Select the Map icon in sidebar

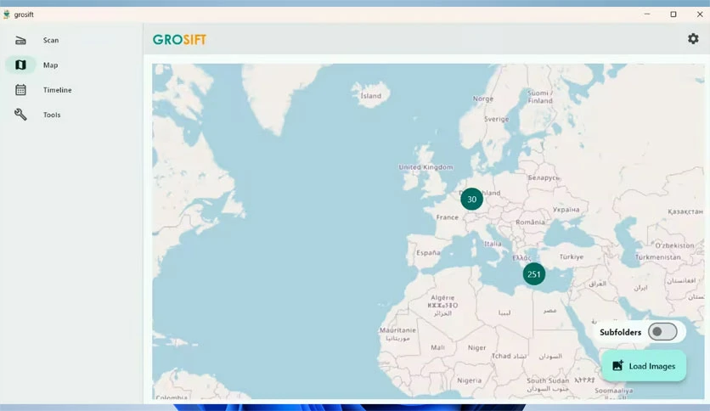pos(21,65)
